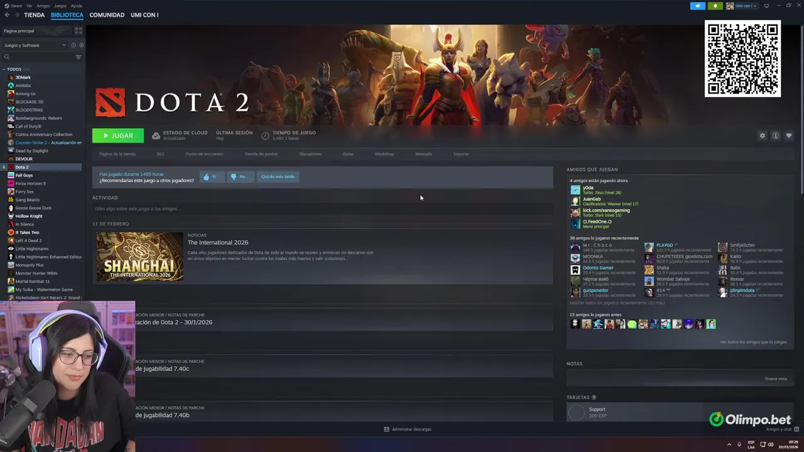Image resolution: width=804 pixels, height=452 pixels.
Task: Open the Workshop section
Action: pyautogui.click(x=384, y=154)
